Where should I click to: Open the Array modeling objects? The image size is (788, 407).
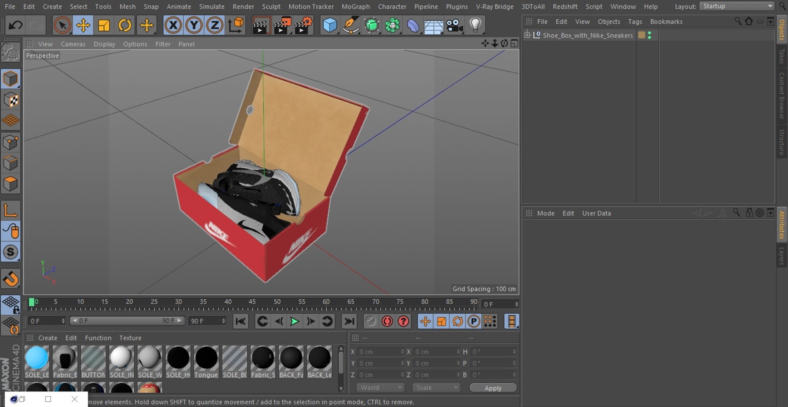click(393, 25)
